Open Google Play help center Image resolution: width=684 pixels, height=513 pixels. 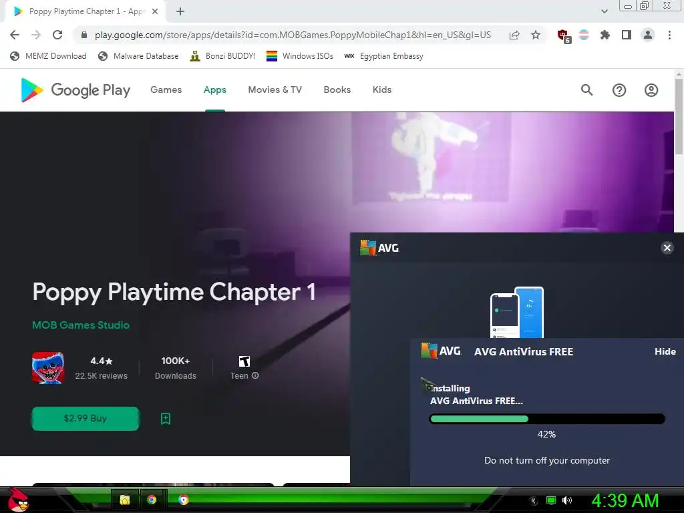pyautogui.click(x=619, y=90)
